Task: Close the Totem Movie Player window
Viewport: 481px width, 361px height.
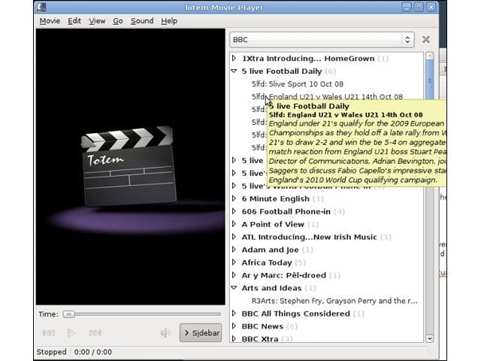Action: pyautogui.click(x=431, y=8)
